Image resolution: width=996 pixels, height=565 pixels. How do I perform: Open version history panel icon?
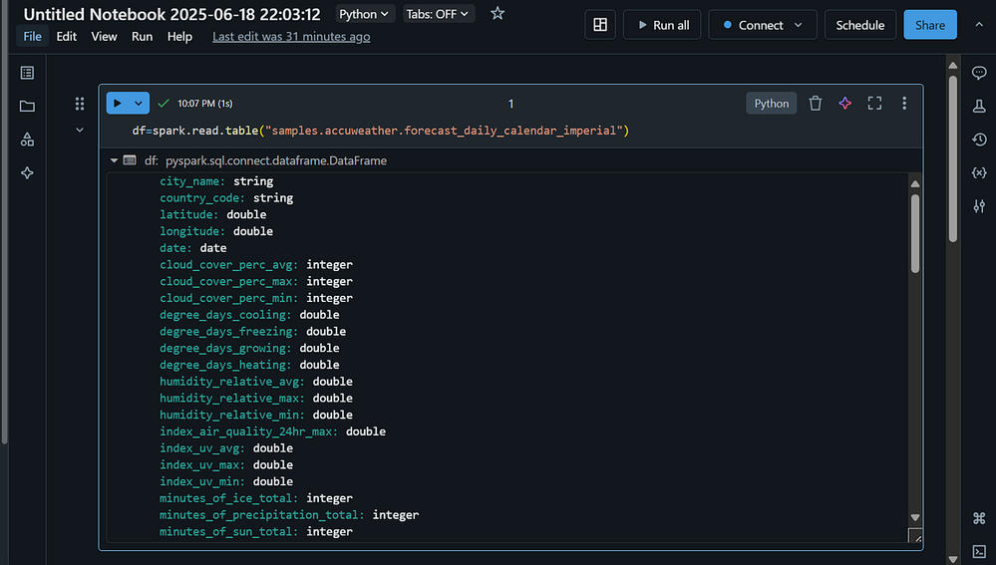(x=978, y=140)
